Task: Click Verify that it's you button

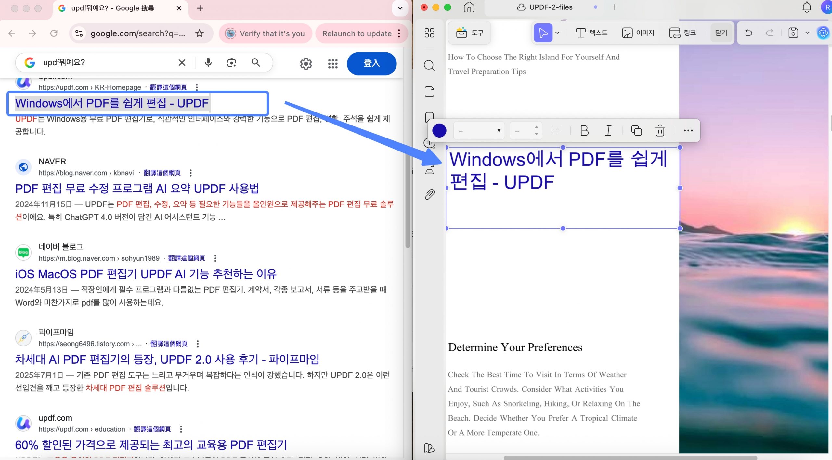Action: (x=266, y=33)
